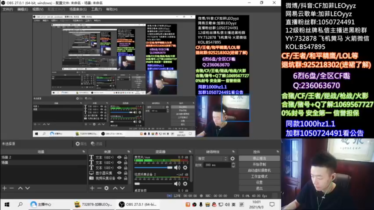
Task: Add a new source with plus icon in 来源 panel
Action: (92, 188)
